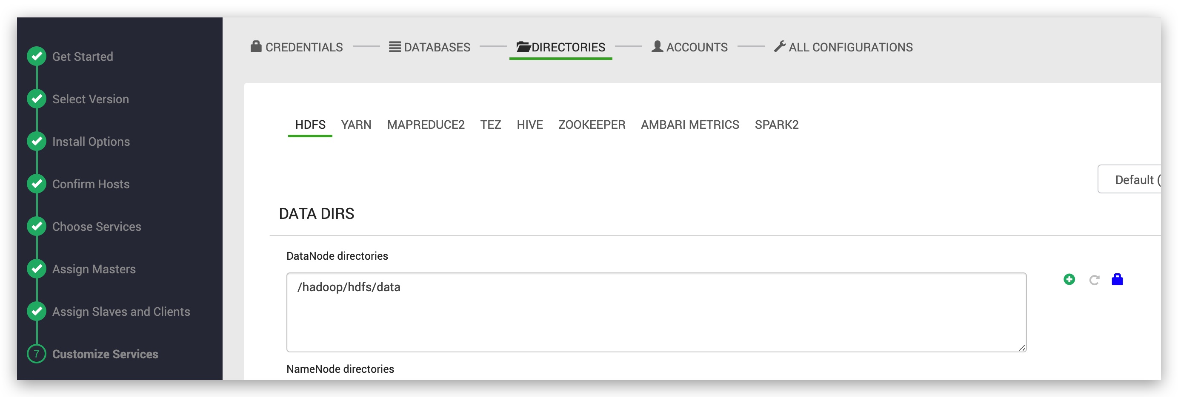Viewport: 1178px width, 397px height.
Task: Click the Install Options checkmark icon
Action: pos(37,141)
